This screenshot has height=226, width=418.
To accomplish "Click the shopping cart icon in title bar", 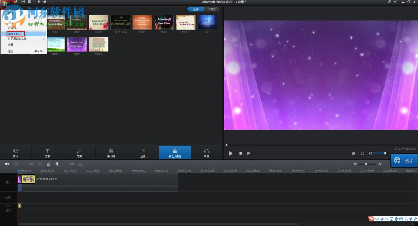I will tap(395, 2).
